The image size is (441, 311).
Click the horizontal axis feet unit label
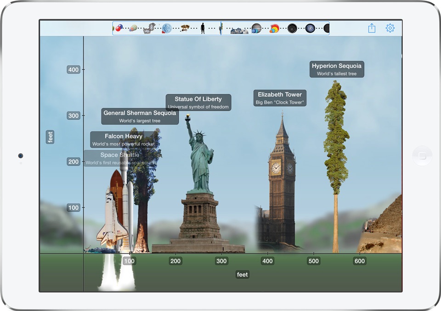pyautogui.click(x=242, y=274)
